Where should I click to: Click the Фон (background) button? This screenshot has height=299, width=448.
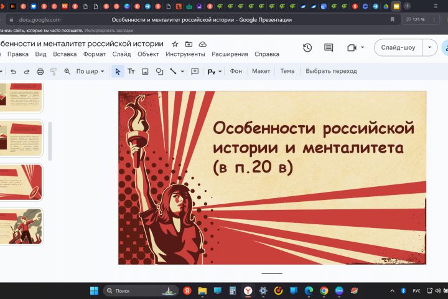pos(236,71)
